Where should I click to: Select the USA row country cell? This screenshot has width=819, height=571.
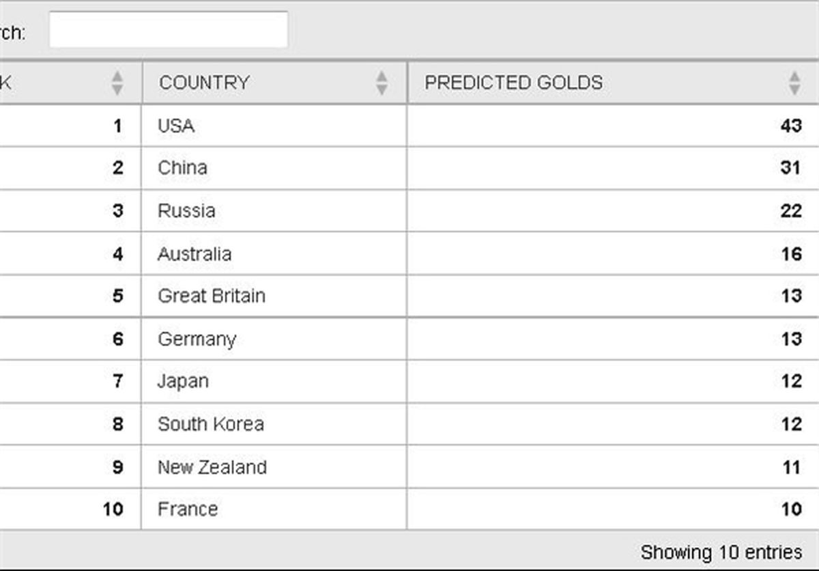[176, 126]
